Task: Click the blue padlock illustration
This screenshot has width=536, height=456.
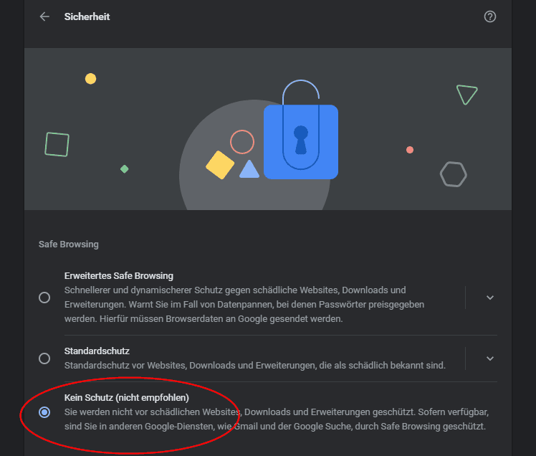Action: pyautogui.click(x=301, y=130)
